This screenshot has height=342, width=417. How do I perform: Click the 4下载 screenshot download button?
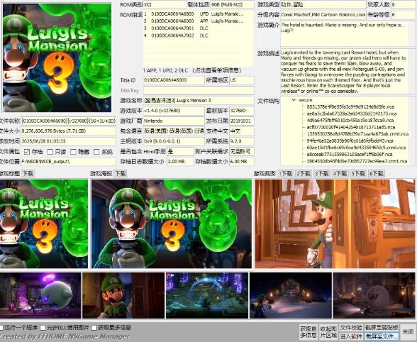tap(340, 174)
